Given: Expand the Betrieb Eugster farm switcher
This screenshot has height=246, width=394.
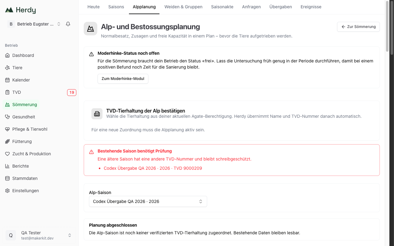Looking at the screenshot, I should [34, 24].
